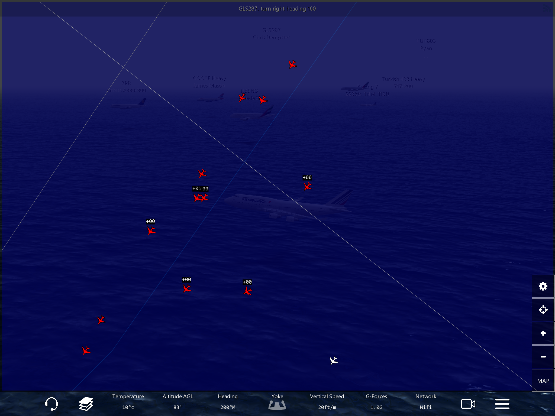Viewport: 555px width, 416px height.
Task: Tap the Heading 200°M status field
Action: click(x=228, y=402)
